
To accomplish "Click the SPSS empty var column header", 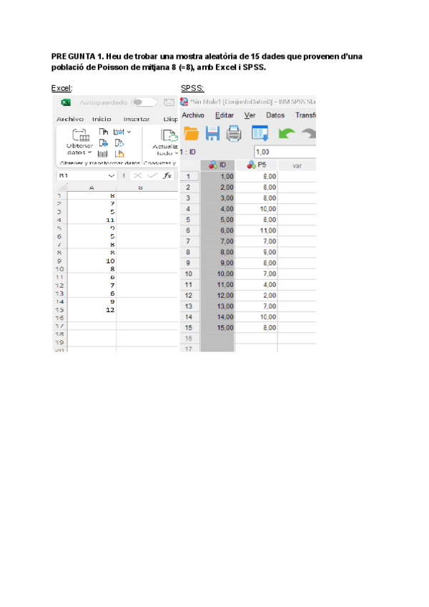I will (x=297, y=165).
